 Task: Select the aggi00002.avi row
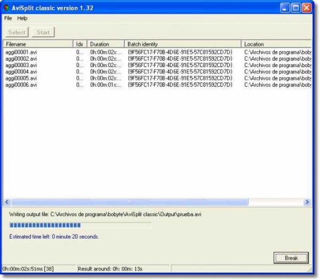click(x=157, y=59)
